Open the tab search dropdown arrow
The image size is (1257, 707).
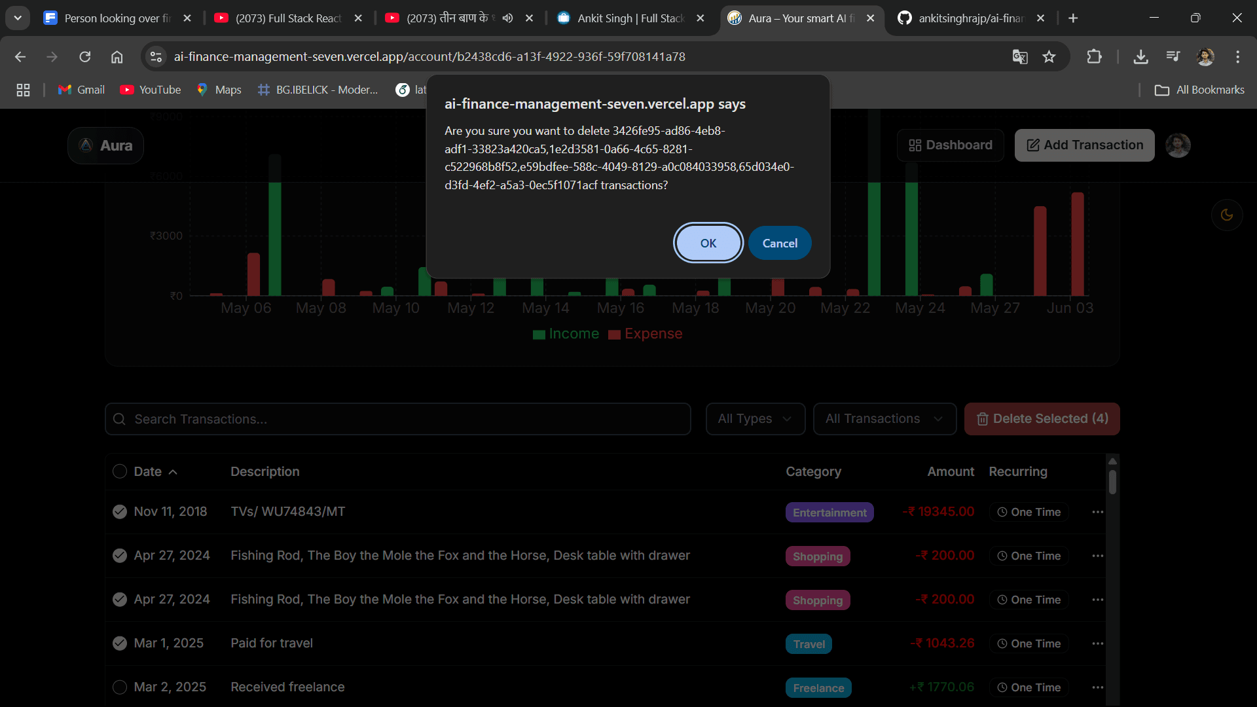pyautogui.click(x=18, y=18)
